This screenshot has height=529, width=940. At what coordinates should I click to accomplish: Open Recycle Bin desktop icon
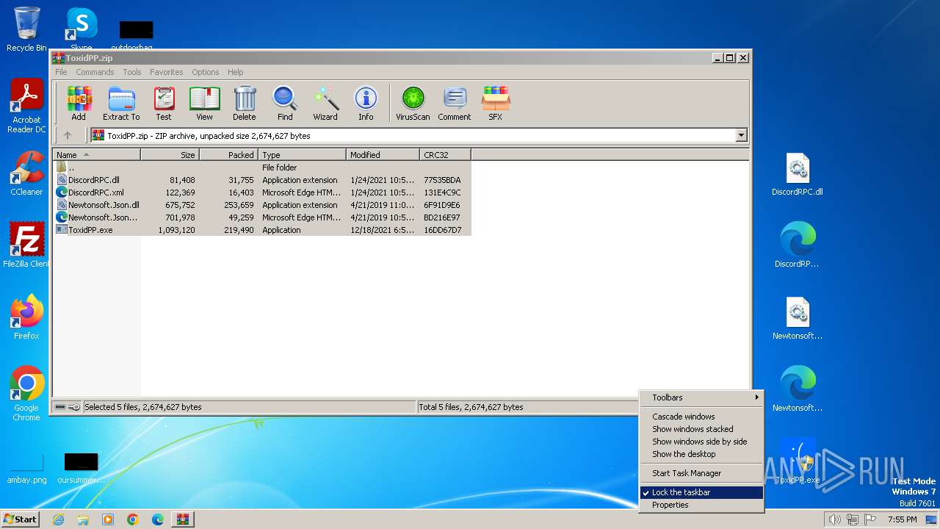[26, 29]
